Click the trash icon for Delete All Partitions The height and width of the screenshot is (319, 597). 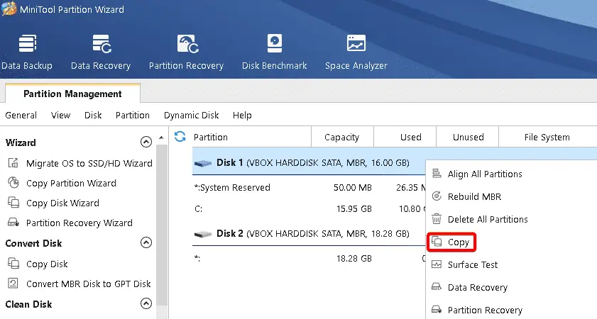click(x=437, y=219)
